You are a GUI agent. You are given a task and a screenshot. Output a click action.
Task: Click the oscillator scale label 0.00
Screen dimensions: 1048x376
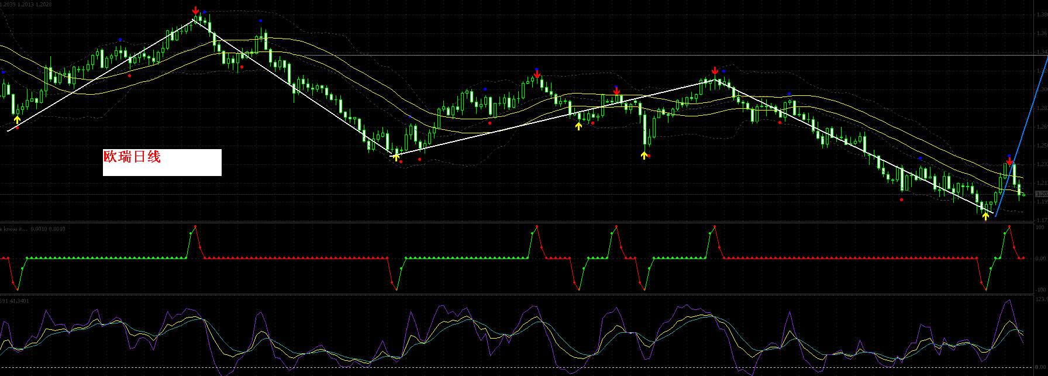pyautogui.click(x=1040, y=258)
